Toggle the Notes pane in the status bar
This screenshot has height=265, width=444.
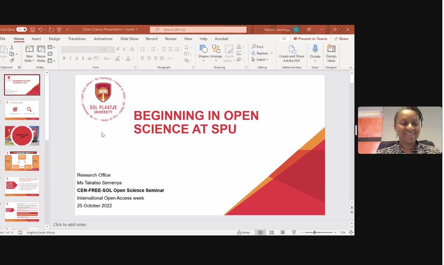coord(243,232)
